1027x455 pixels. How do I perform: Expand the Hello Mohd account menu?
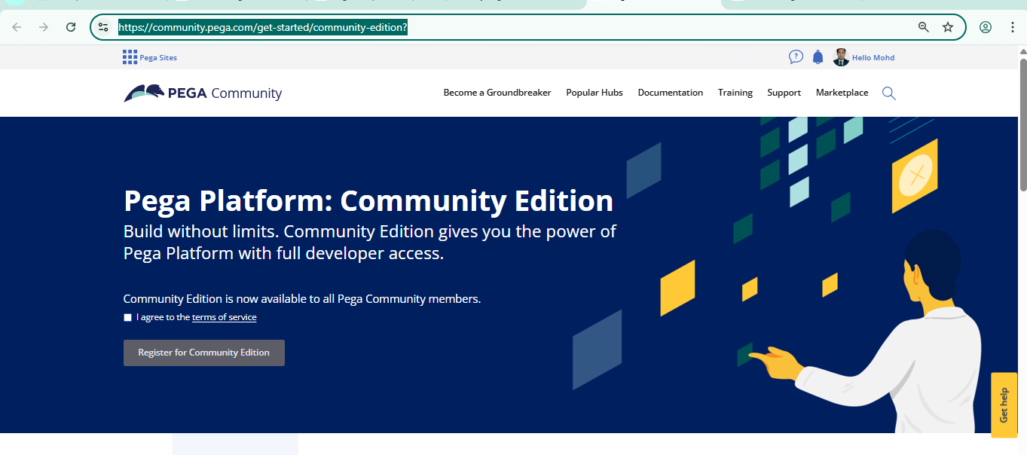873,57
